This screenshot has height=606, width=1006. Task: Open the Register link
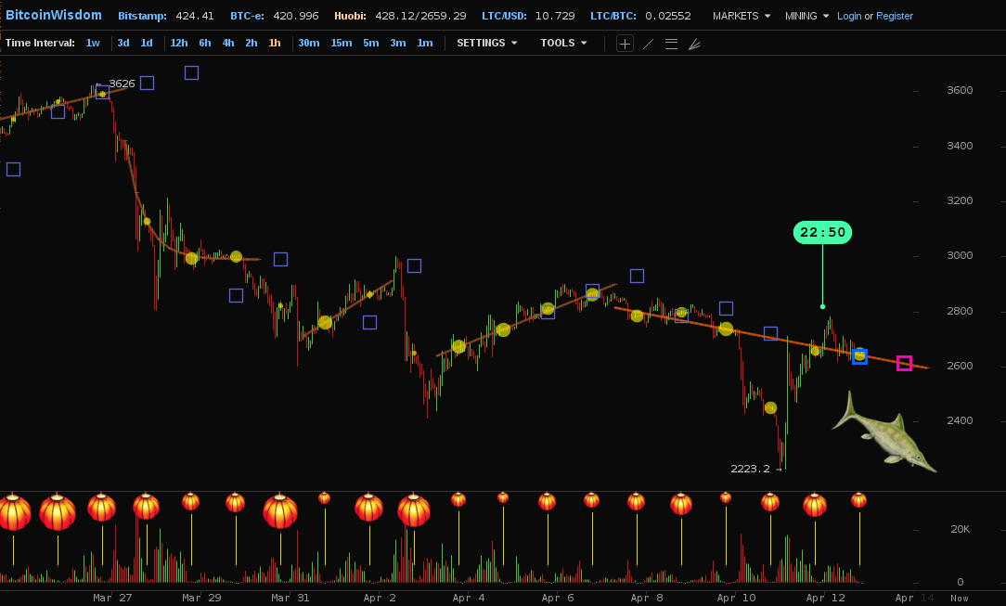(895, 16)
